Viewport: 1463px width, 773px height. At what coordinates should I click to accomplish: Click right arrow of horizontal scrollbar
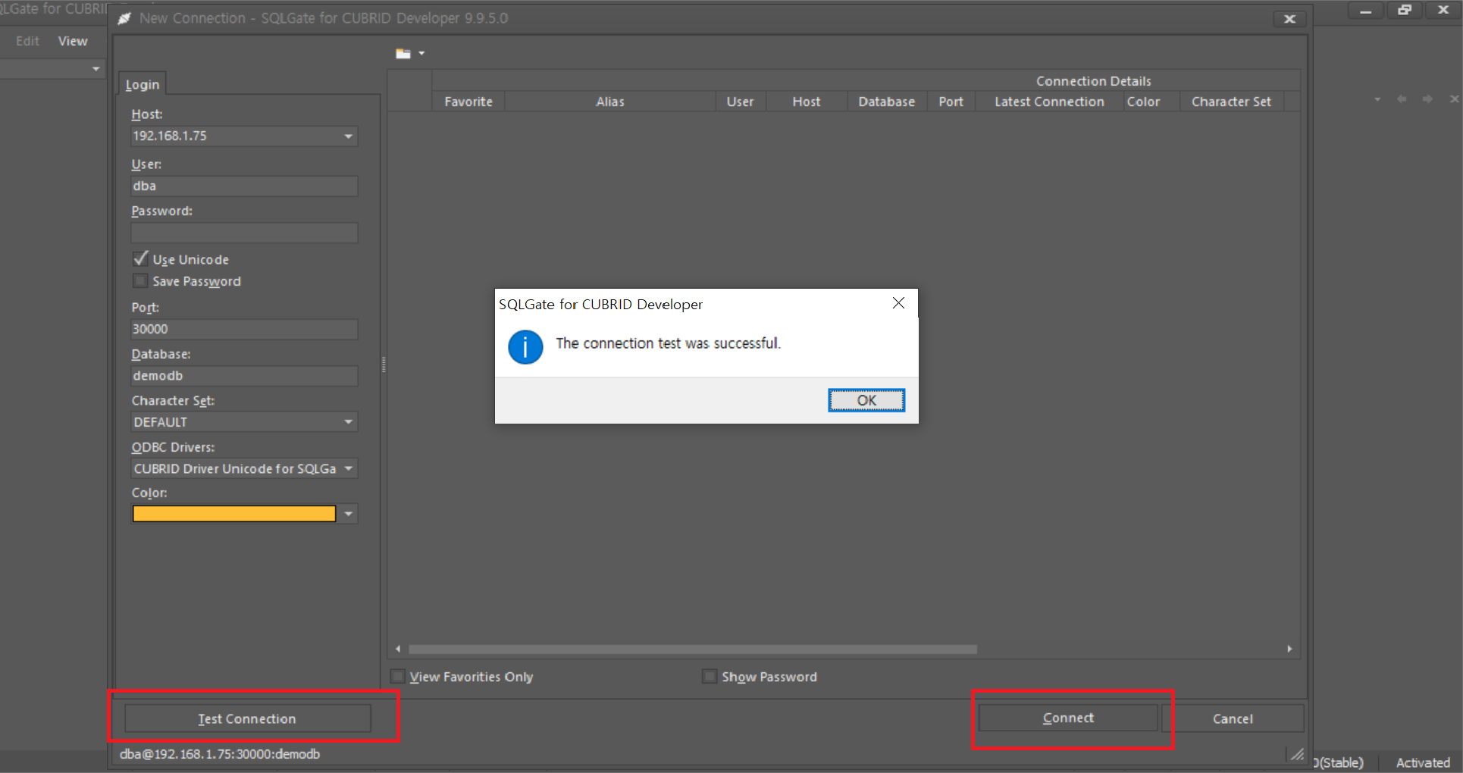pyautogui.click(x=1289, y=649)
